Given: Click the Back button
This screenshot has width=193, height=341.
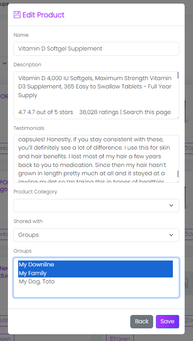Looking at the screenshot, I should [142, 321].
